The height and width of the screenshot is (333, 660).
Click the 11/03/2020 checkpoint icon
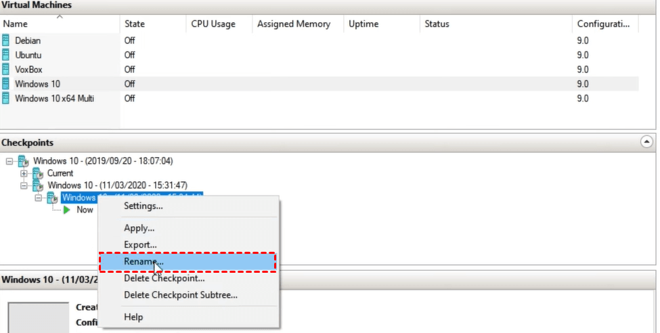point(38,185)
